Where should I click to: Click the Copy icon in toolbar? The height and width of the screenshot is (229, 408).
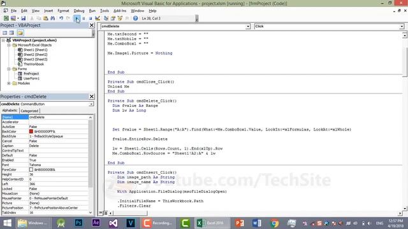coord(38,18)
